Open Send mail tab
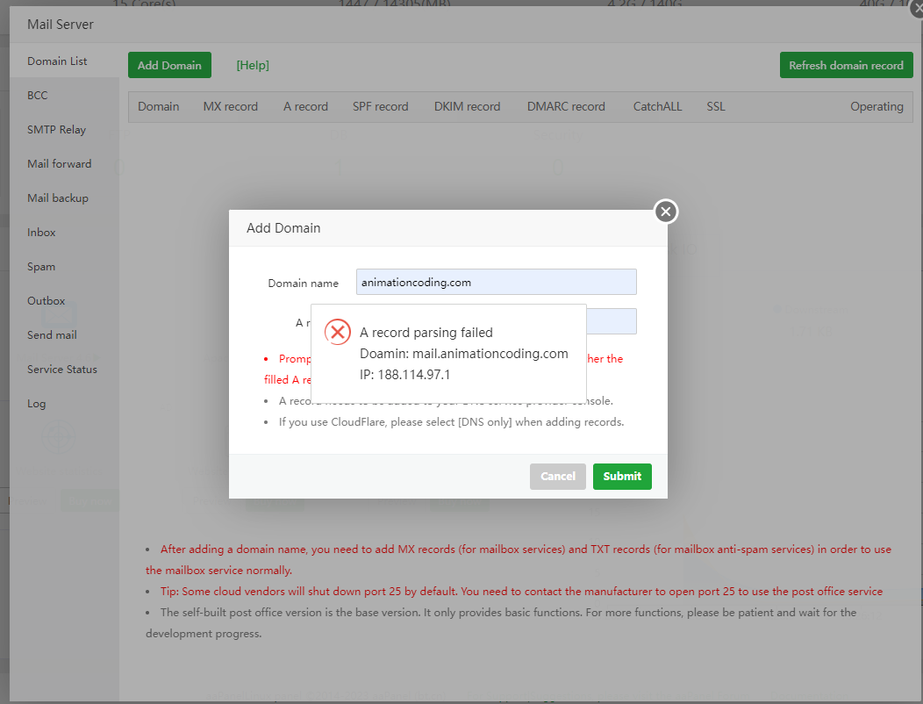 click(52, 334)
